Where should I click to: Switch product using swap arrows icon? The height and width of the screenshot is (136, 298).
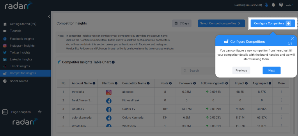[40, 112]
